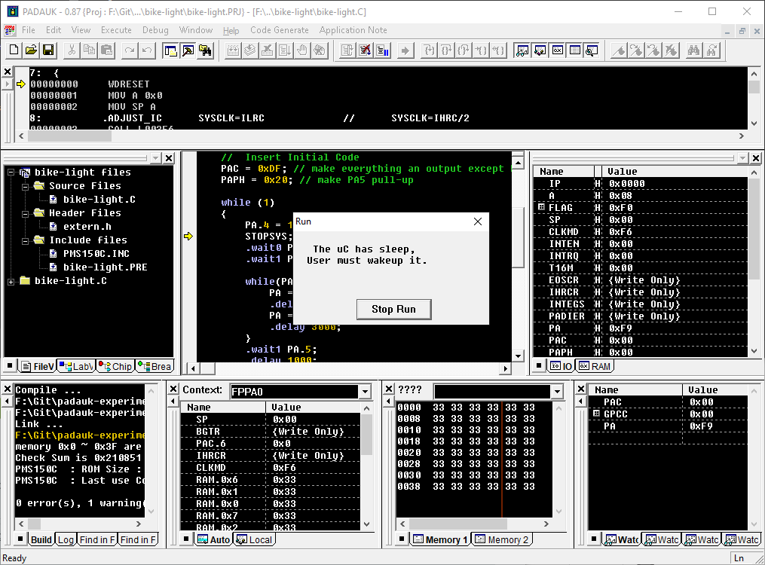This screenshot has width=765, height=565.
Task: Click the Paste clipboard icon
Action: coord(106,50)
